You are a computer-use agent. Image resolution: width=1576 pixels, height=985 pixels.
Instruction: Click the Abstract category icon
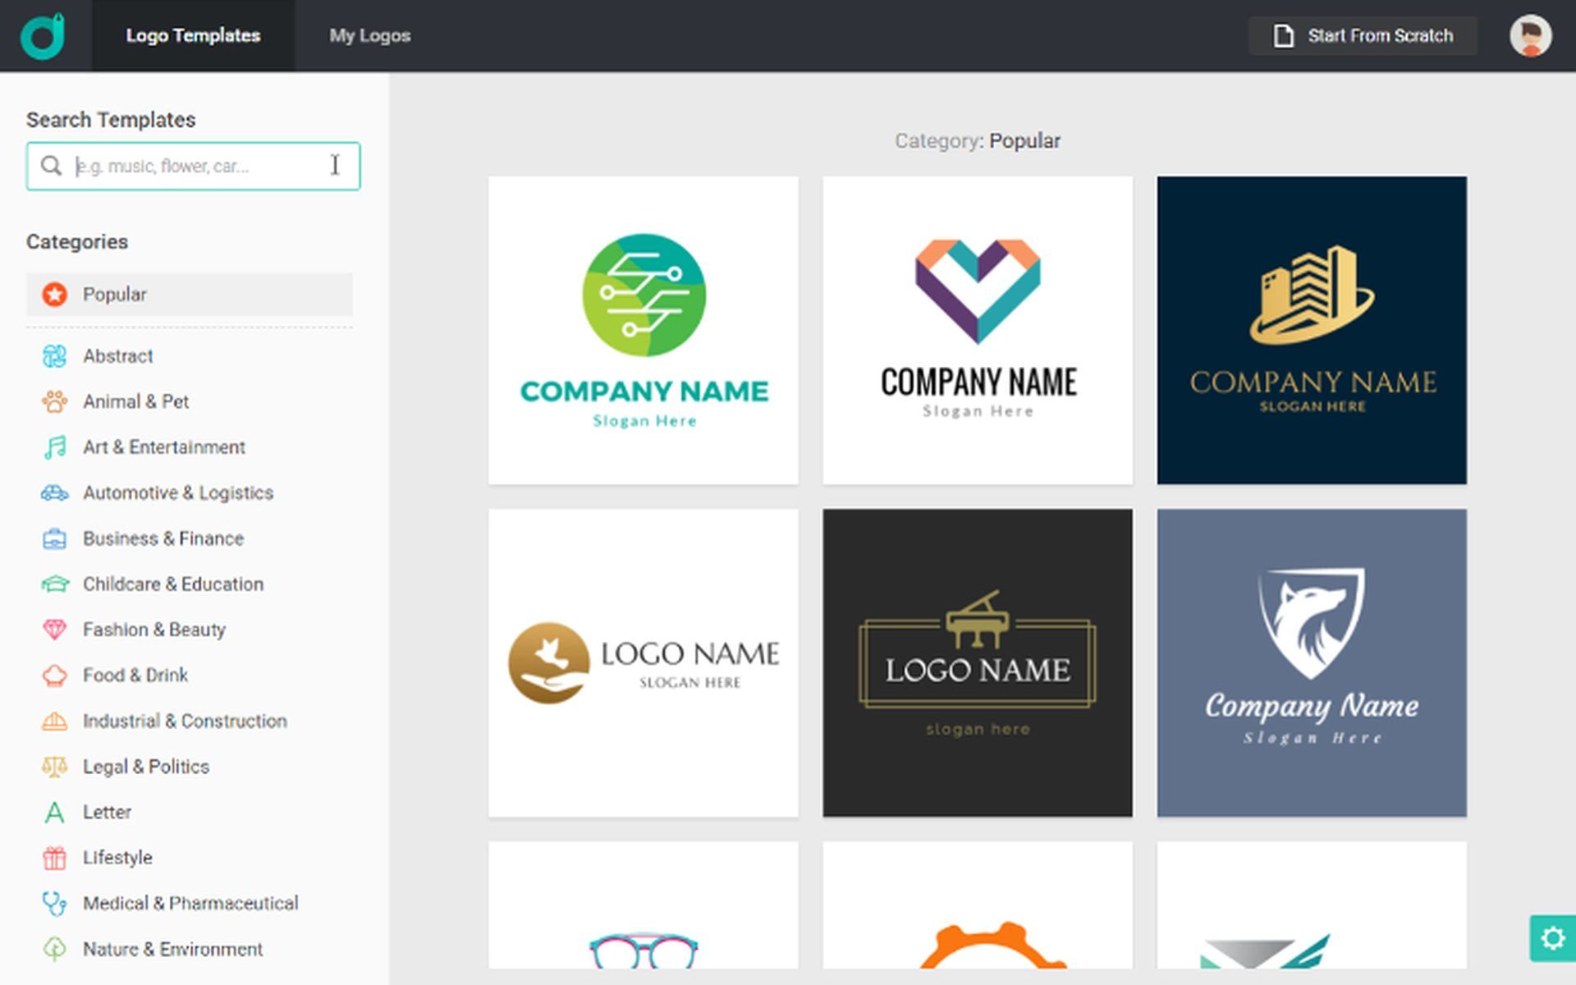coord(54,355)
